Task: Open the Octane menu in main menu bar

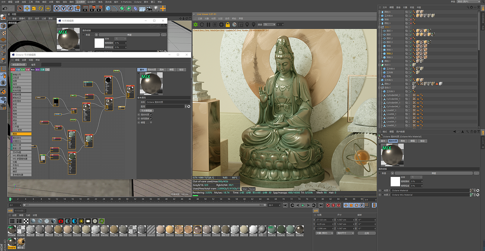Action: [138, 2]
